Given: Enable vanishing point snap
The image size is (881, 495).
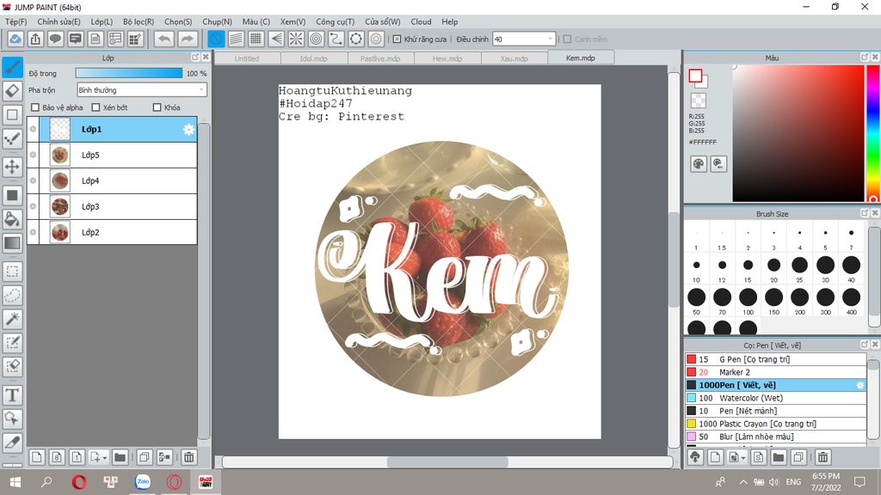Looking at the screenshot, I should (276, 39).
